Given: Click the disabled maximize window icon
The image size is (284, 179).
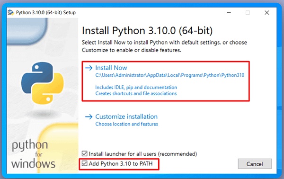Looking at the screenshot, I should point(248,12).
